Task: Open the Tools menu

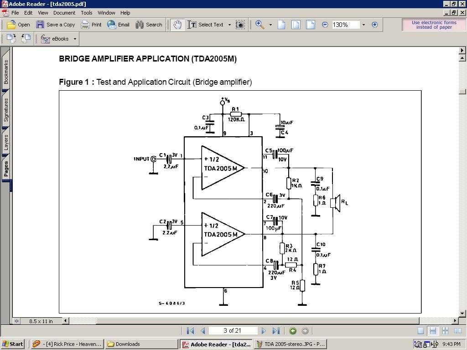Action: 86,13
